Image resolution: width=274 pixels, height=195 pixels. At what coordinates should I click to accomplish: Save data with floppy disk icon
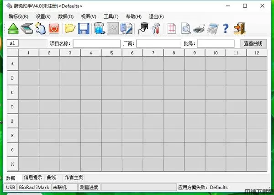tap(83, 28)
